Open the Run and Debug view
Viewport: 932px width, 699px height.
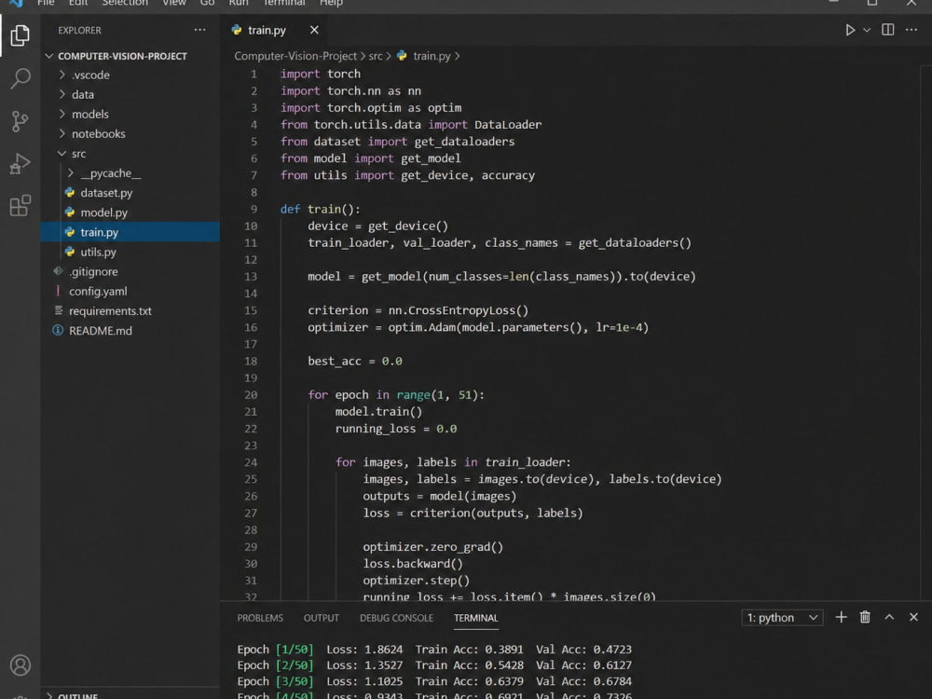(x=21, y=164)
